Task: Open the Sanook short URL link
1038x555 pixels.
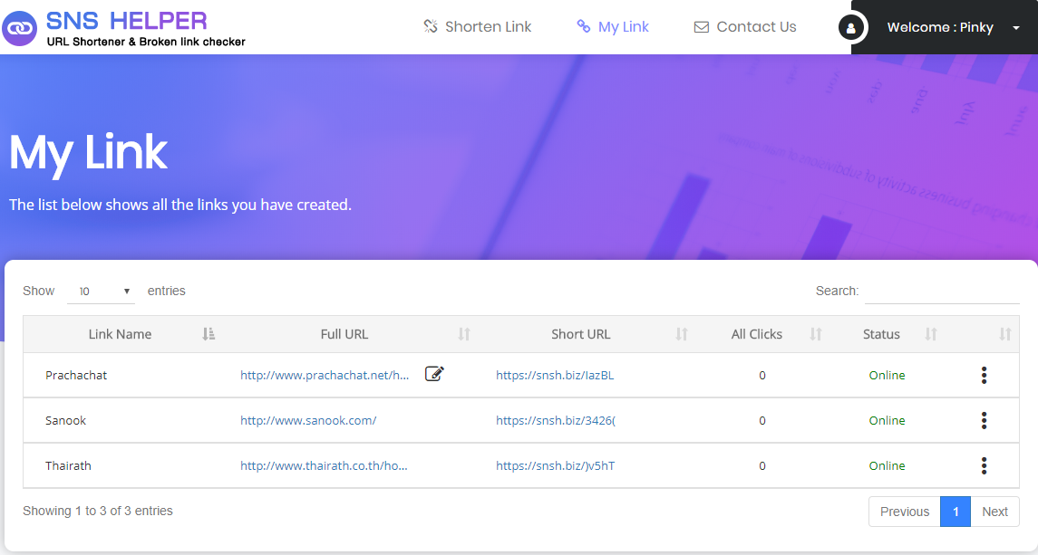Action: 555,420
